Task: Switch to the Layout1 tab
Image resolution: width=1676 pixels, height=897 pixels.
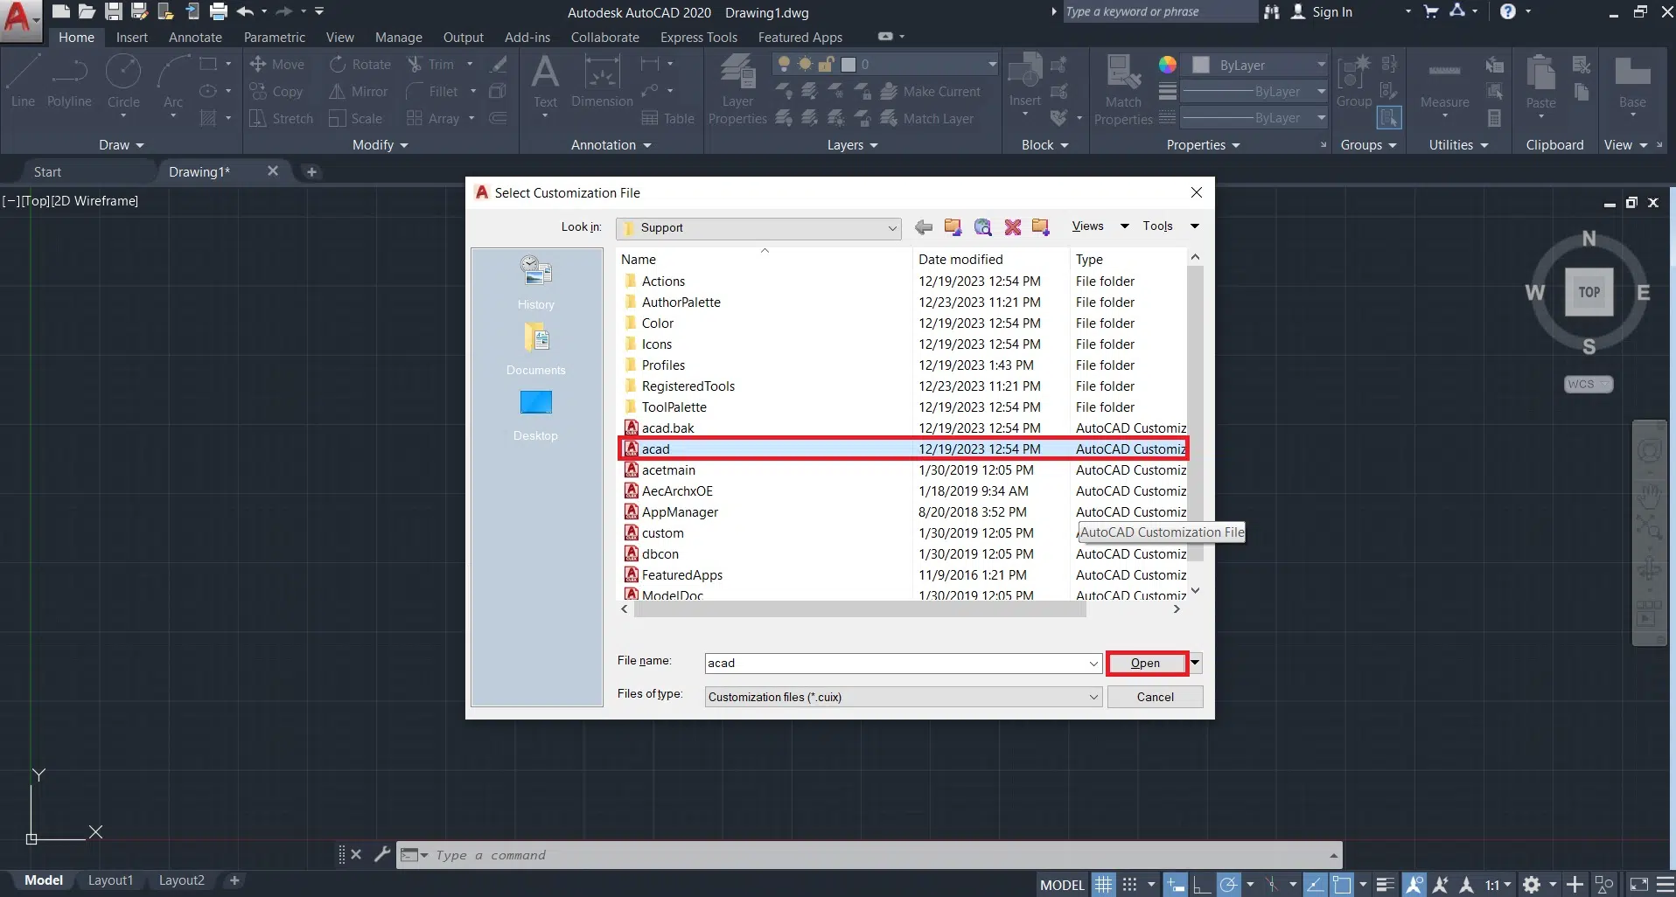Action: 110,880
